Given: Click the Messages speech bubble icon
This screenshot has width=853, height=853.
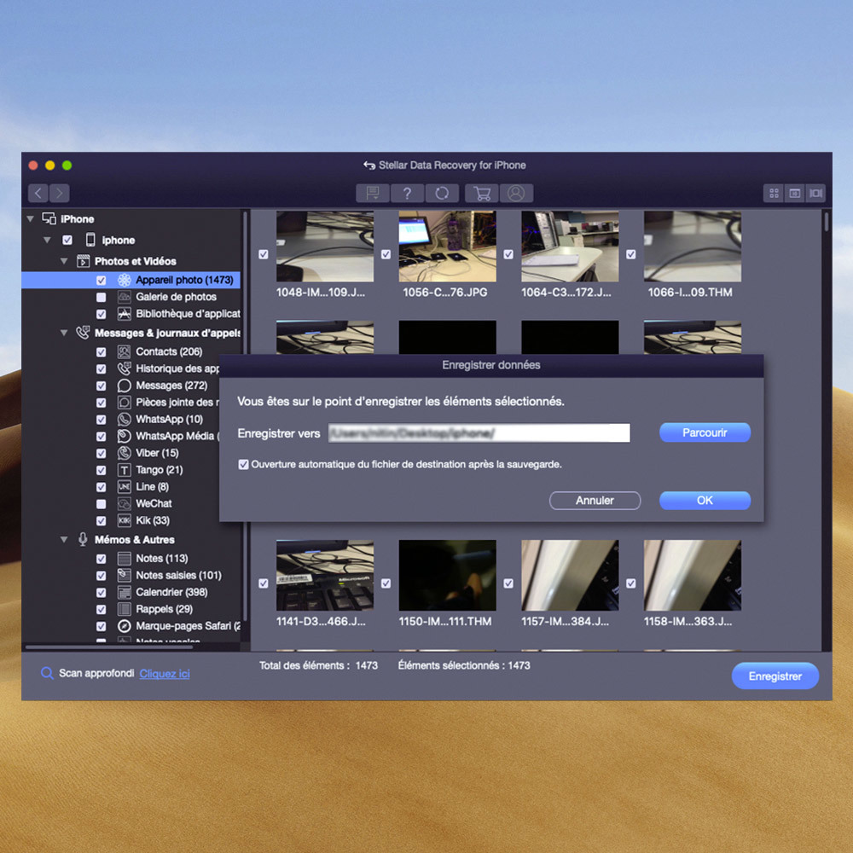Looking at the screenshot, I should 124,386.
